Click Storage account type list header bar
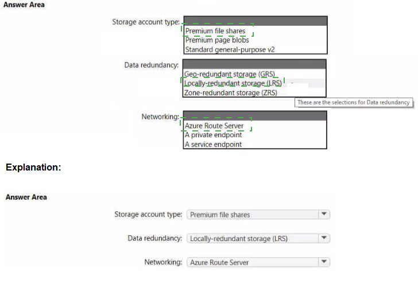 pos(256,21)
